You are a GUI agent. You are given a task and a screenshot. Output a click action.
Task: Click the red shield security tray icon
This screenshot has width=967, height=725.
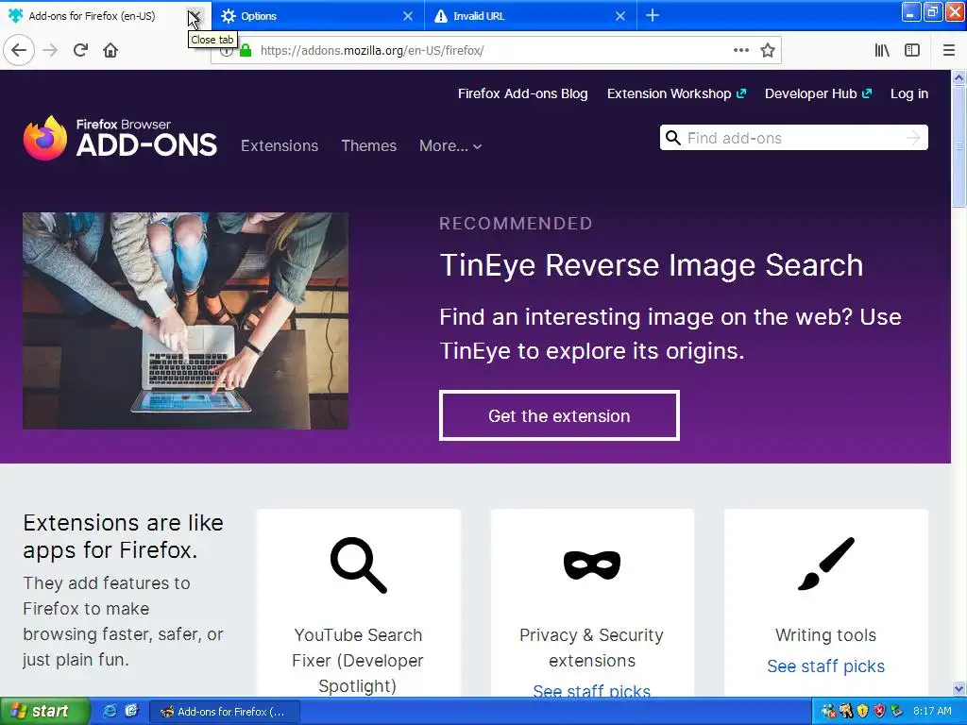[x=879, y=712]
